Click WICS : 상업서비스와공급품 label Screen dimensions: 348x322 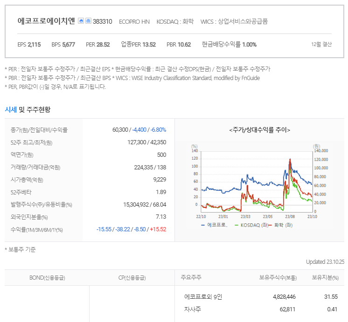click(x=234, y=21)
